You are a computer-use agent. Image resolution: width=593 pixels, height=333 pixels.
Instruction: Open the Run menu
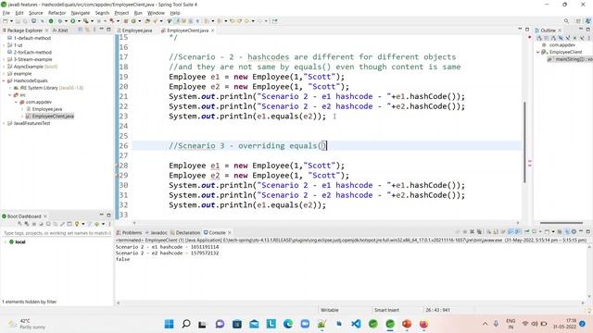(138, 13)
